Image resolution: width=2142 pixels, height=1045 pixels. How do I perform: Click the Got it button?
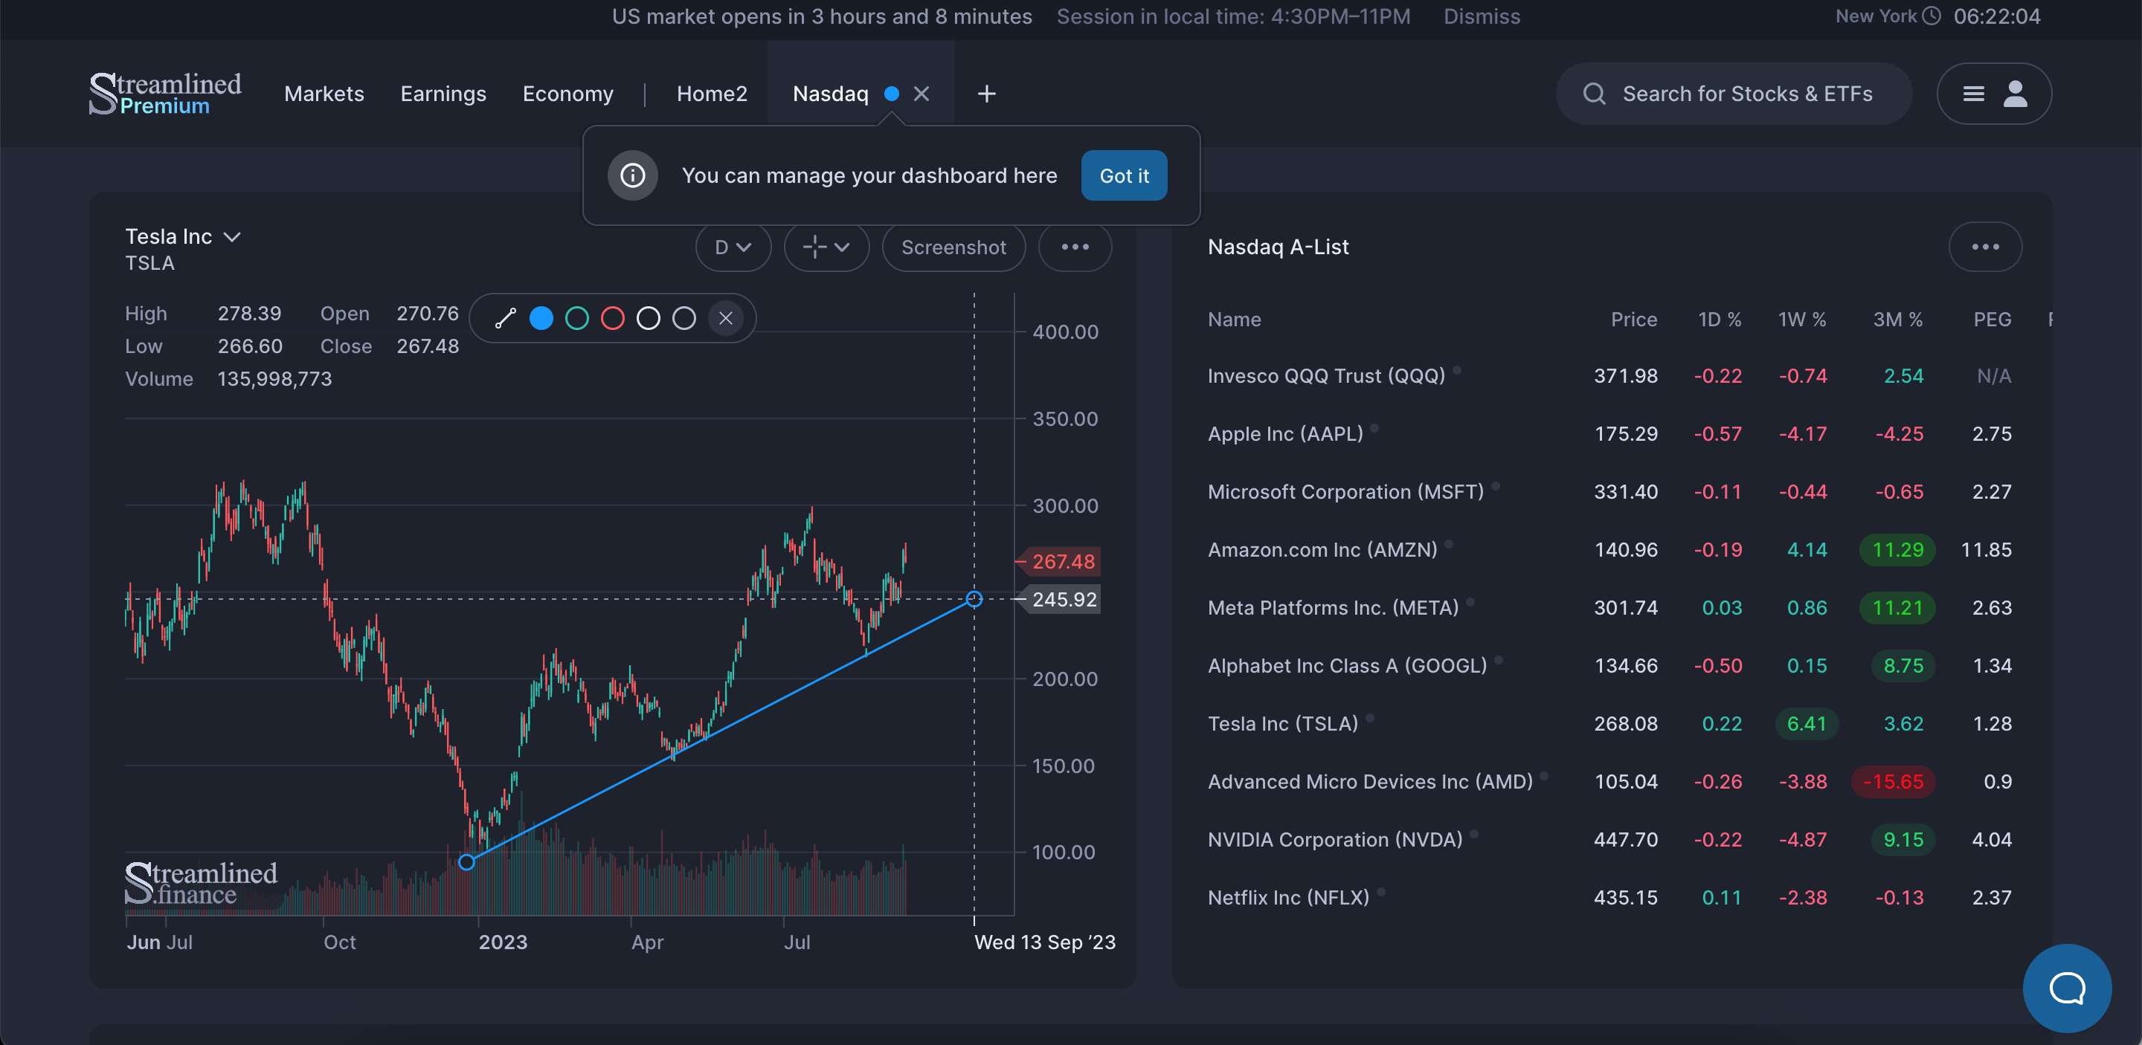pyautogui.click(x=1123, y=175)
